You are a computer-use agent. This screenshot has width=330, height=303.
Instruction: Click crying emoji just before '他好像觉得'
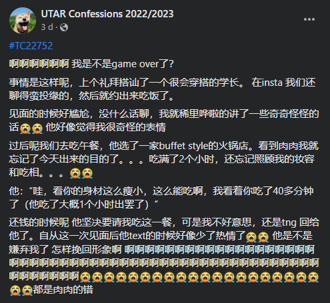pyautogui.click(x=37, y=129)
